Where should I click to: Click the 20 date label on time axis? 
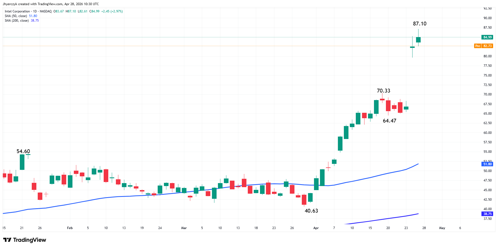tap(388, 228)
